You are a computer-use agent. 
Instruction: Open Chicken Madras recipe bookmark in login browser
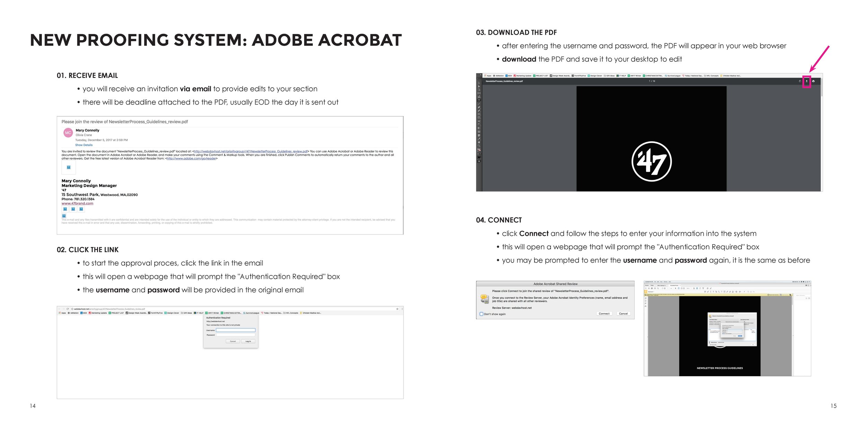coord(310,313)
